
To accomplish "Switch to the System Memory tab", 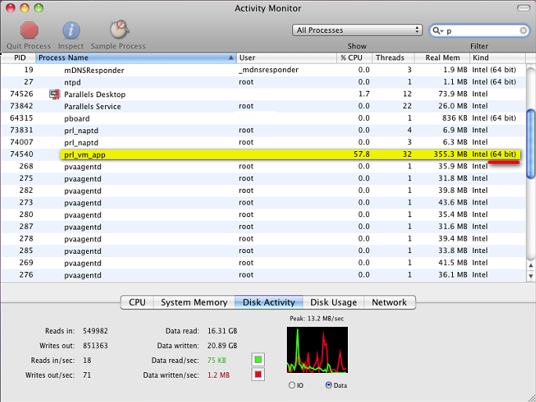I will click(x=194, y=302).
